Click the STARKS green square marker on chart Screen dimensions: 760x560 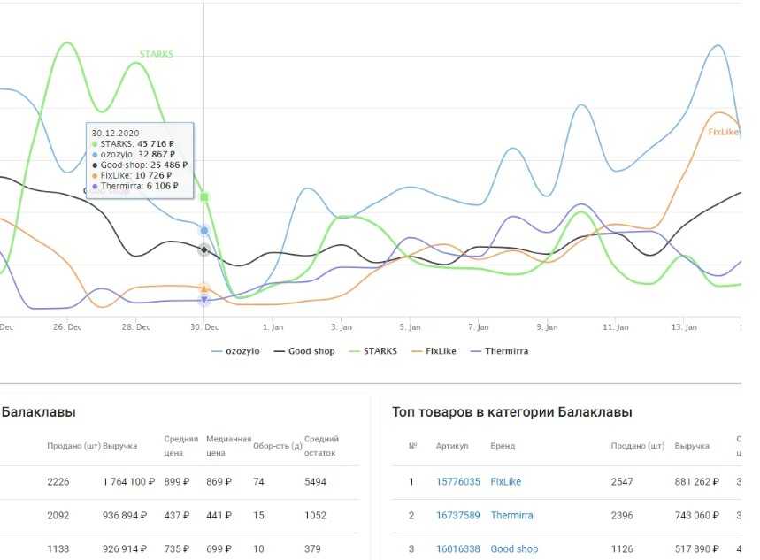click(x=204, y=196)
